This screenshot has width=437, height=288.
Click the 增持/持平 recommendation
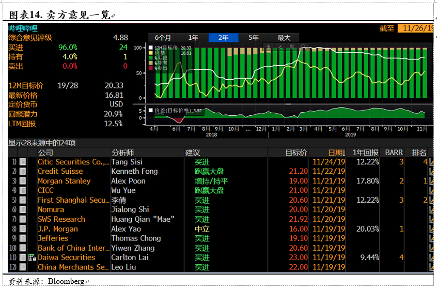coord(211,181)
